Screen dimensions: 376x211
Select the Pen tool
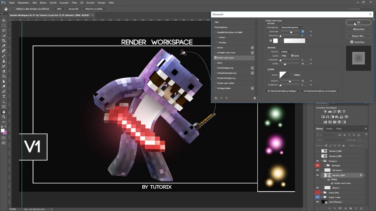[4, 91]
